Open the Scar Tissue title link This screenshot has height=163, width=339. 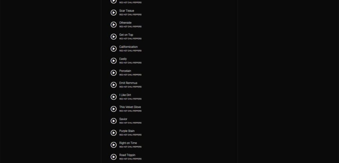[x=127, y=11]
